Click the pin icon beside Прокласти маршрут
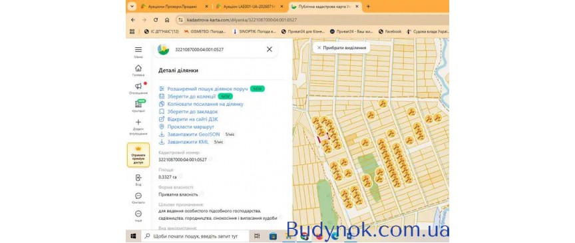The image size is (575, 243). point(162,126)
